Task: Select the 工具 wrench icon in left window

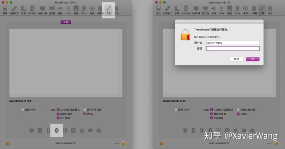Action: click(x=108, y=10)
